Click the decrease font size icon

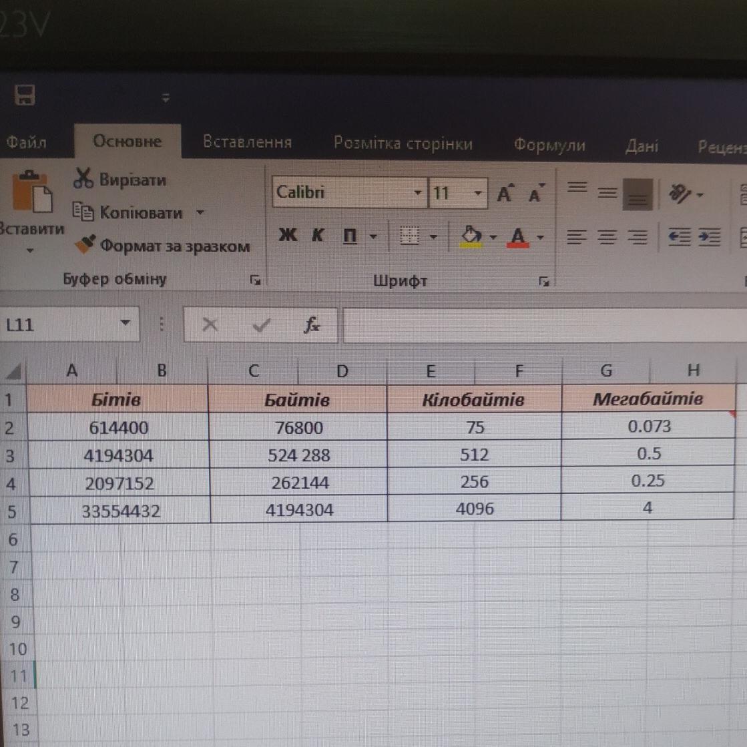pyautogui.click(x=536, y=194)
